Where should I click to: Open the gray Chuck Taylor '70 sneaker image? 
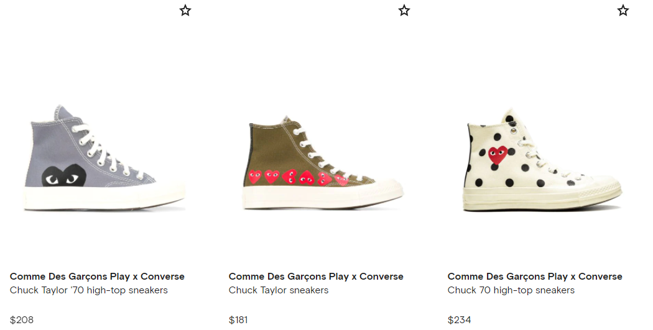coord(104,157)
